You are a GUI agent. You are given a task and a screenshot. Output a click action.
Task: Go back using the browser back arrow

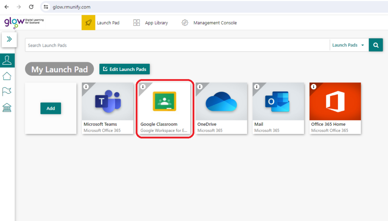[7, 7]
